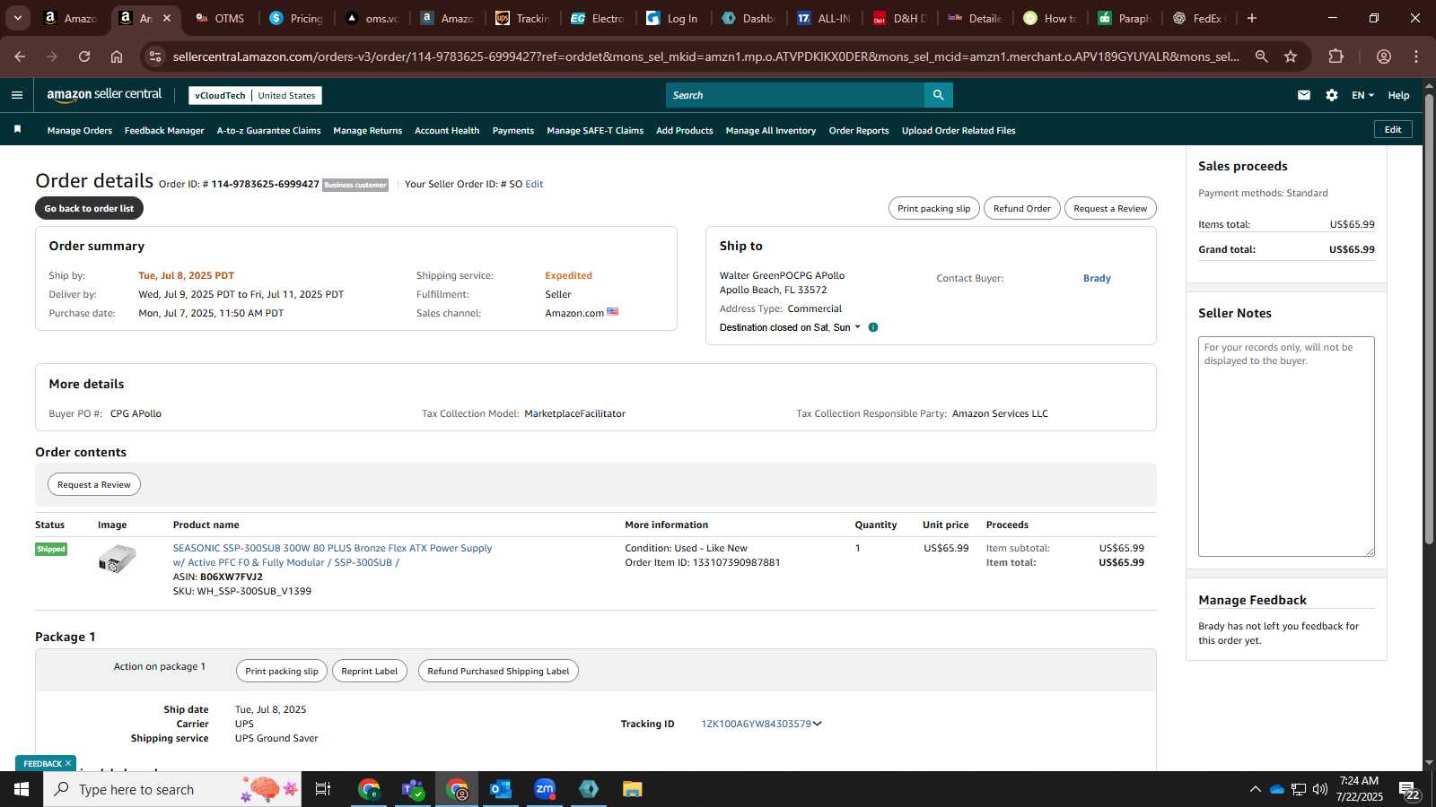The image size is (1436, 807).
Task: Click the browser back arrow
Action: coord(20,56)
